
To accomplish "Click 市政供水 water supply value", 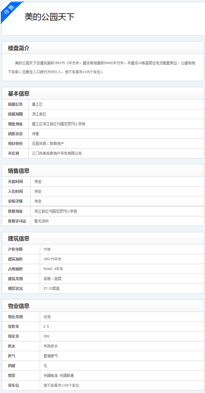I will click(51, 346).
